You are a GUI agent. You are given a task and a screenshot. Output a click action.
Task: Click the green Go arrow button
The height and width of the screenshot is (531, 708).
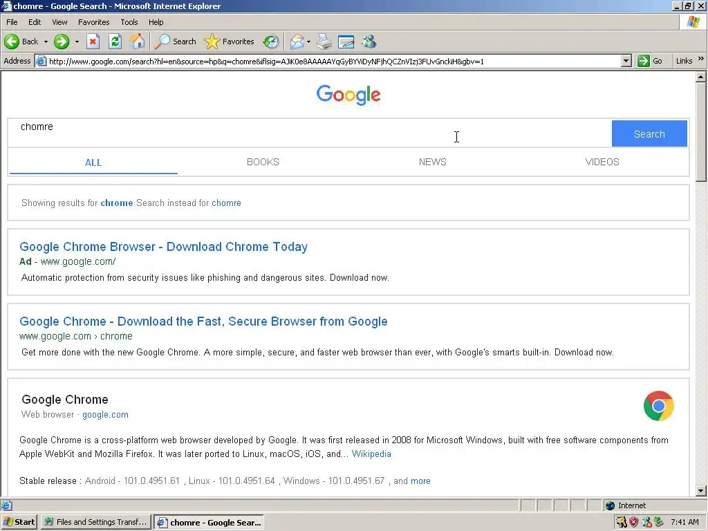[644, 61]
